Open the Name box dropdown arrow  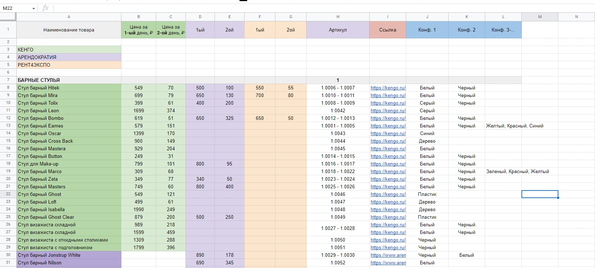click(x=34, y=8)
